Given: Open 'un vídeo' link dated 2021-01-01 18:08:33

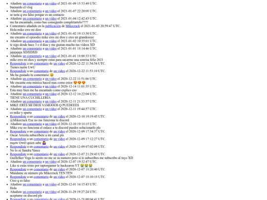Looking at the screenshot, I should click(x=51, y=56).
